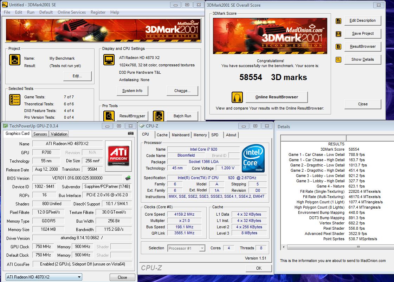Click the Close button in GPU-Z
This screenshot has width=394, height=282.
coord(122,277)
